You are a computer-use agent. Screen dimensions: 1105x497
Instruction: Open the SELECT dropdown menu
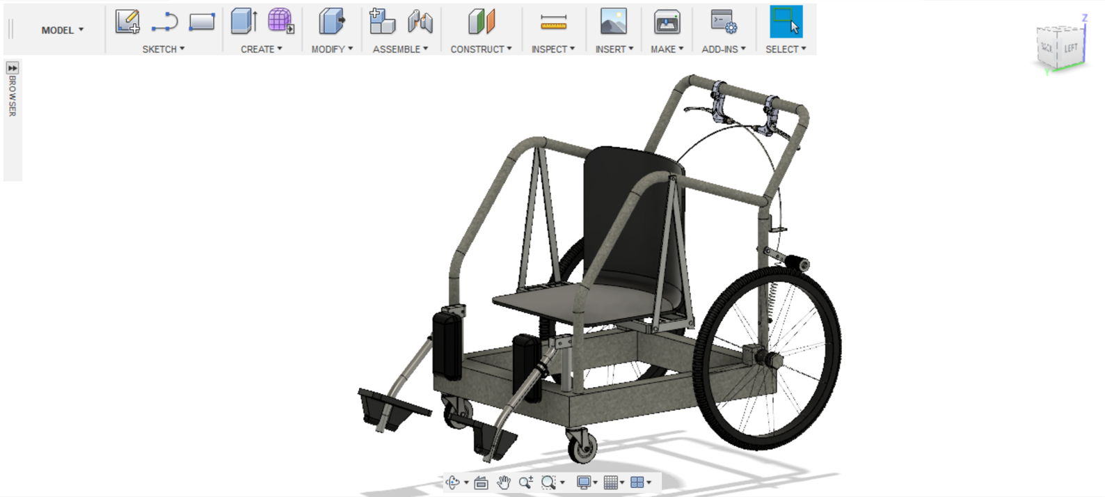[x=786, y=49]
